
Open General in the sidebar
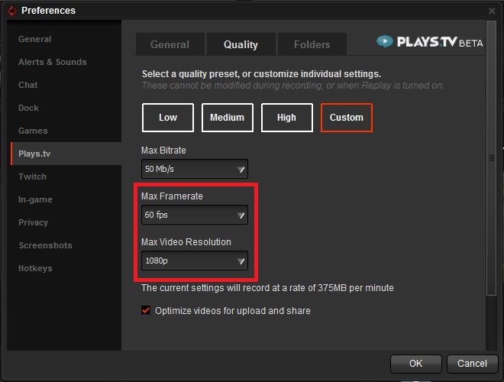[x=34, y=39]
